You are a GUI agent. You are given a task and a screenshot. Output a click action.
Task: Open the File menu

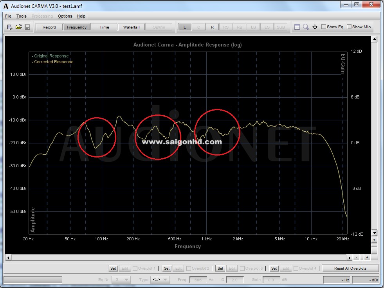[8, 16]
